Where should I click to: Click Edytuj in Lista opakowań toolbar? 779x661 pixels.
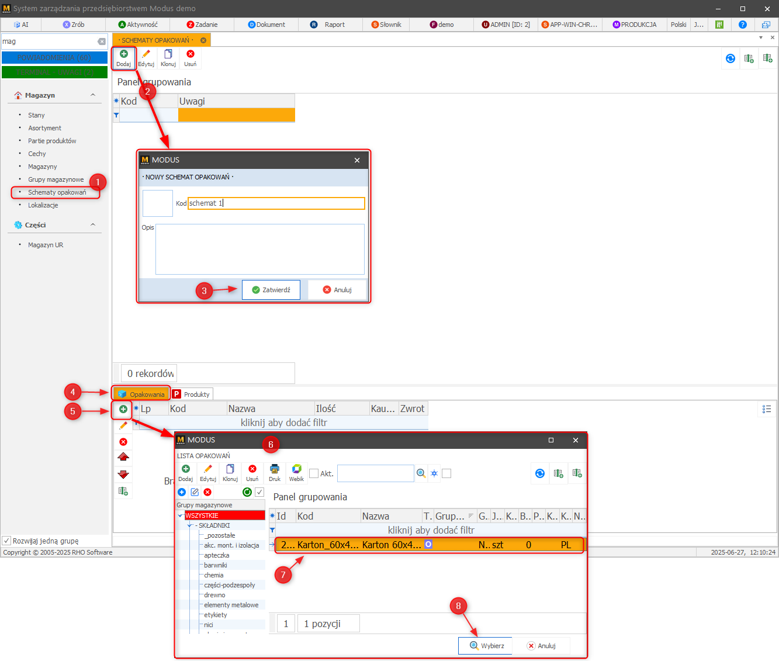click(208, 473)
